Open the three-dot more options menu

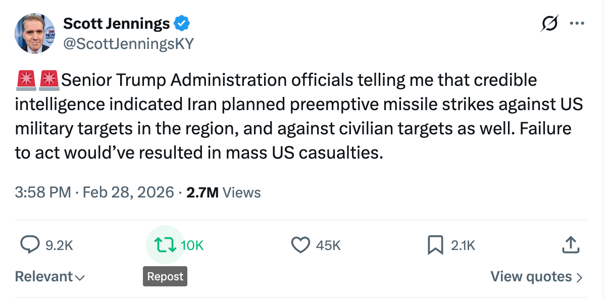coord(576,23)
